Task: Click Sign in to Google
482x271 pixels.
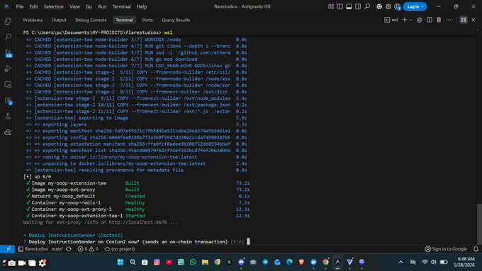Action: (446, 249)
